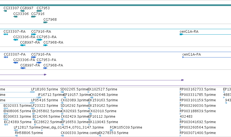Click the FGM105C09.5prime EST glyph
The image size is (231, 137).
pos(112,130)
